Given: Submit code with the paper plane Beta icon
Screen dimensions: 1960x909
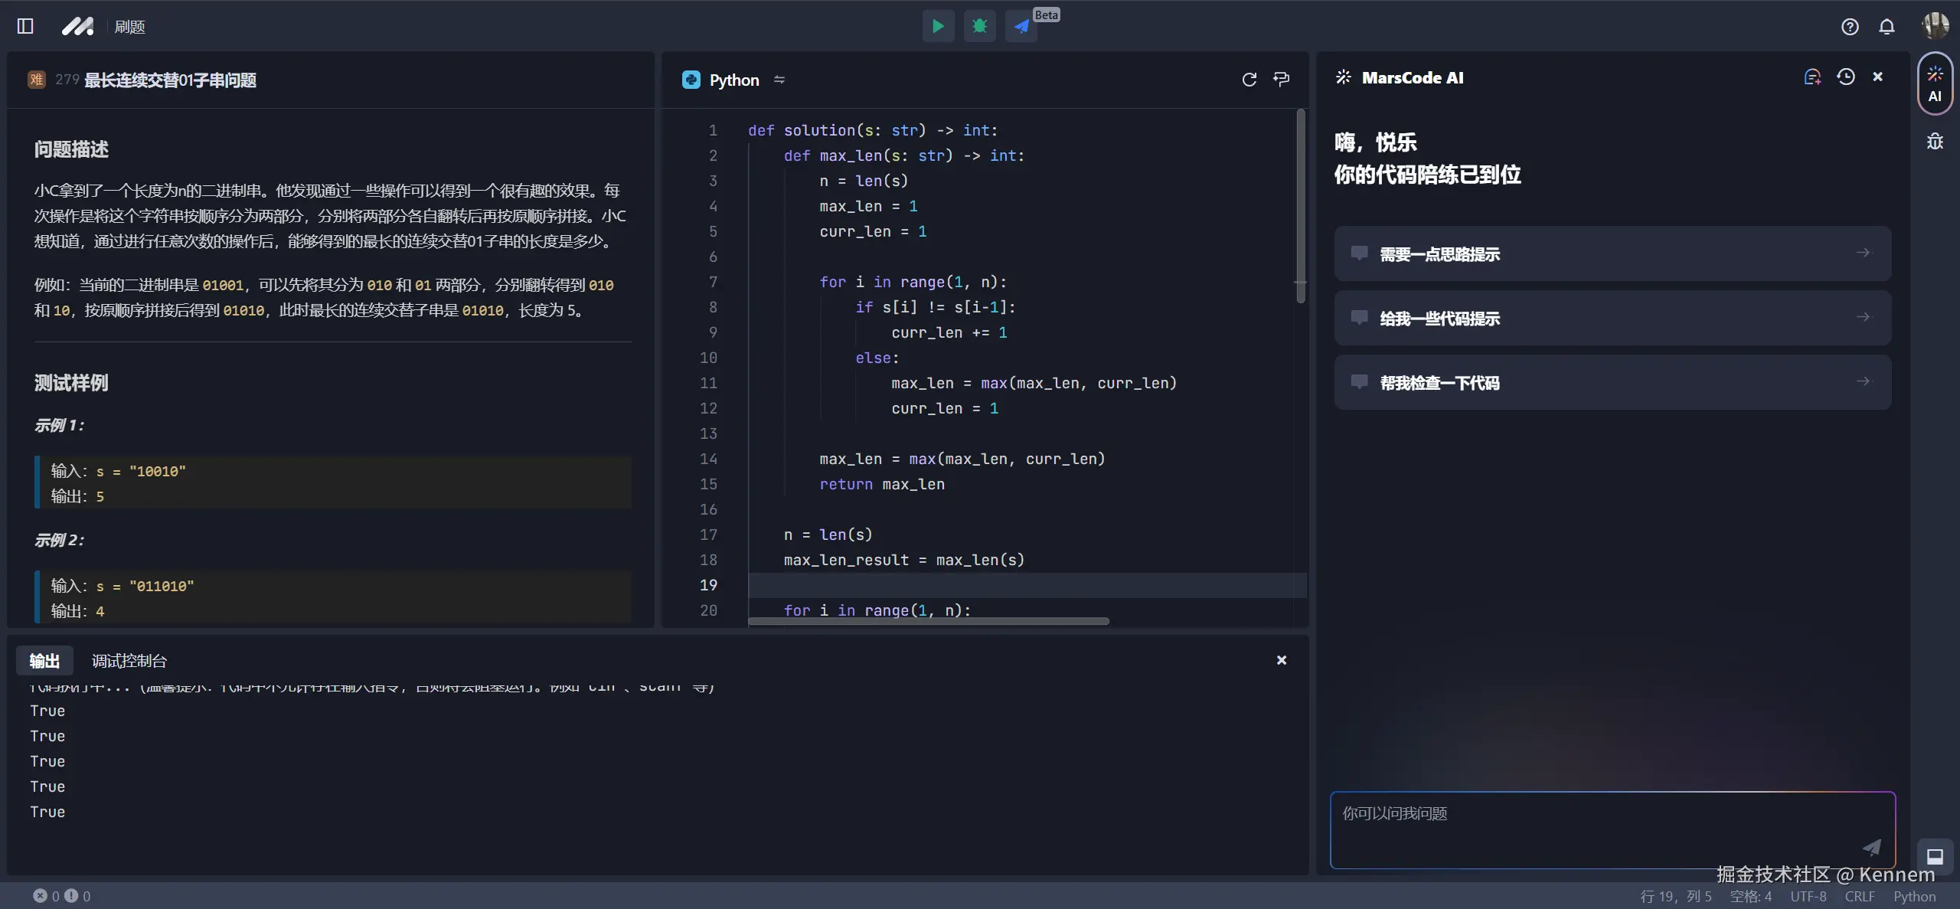Looking at the screenshot, I should 1021,27.
